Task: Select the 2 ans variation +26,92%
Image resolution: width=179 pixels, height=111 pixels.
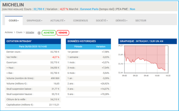Action: [x=105, y=84]
